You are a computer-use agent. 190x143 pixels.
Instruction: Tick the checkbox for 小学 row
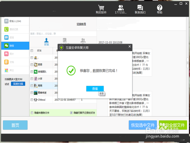(x=32, y=79)
